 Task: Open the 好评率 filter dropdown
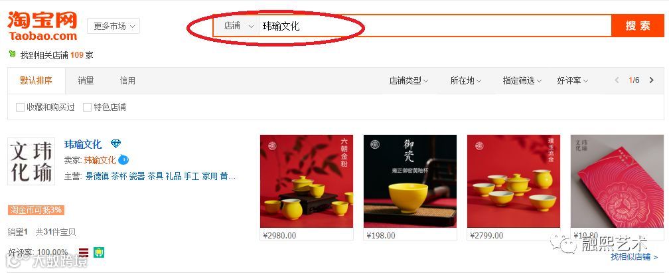[x=573, y=80]
